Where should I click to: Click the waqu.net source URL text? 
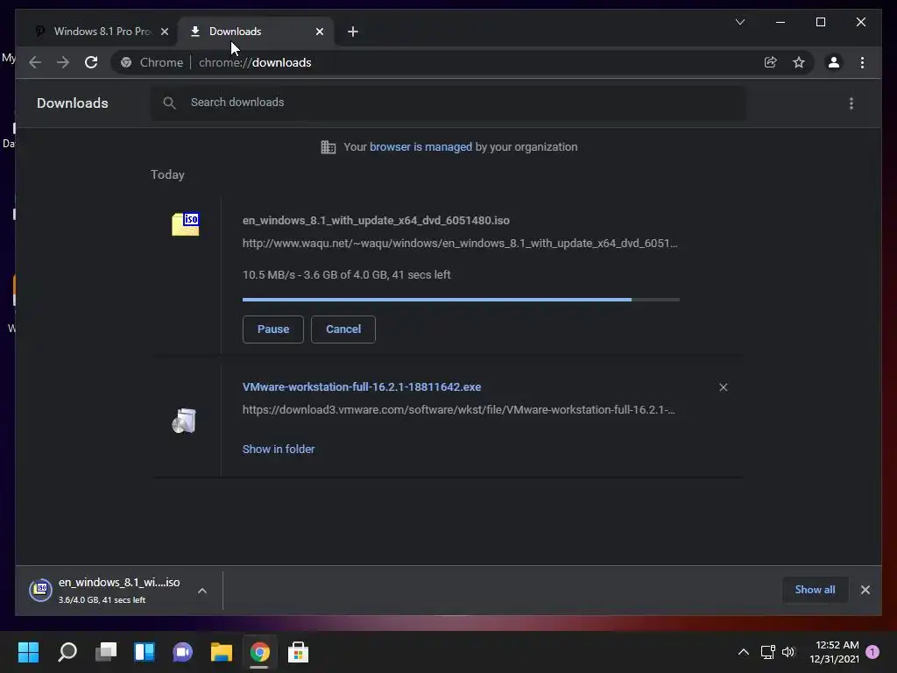click(460, 244)
